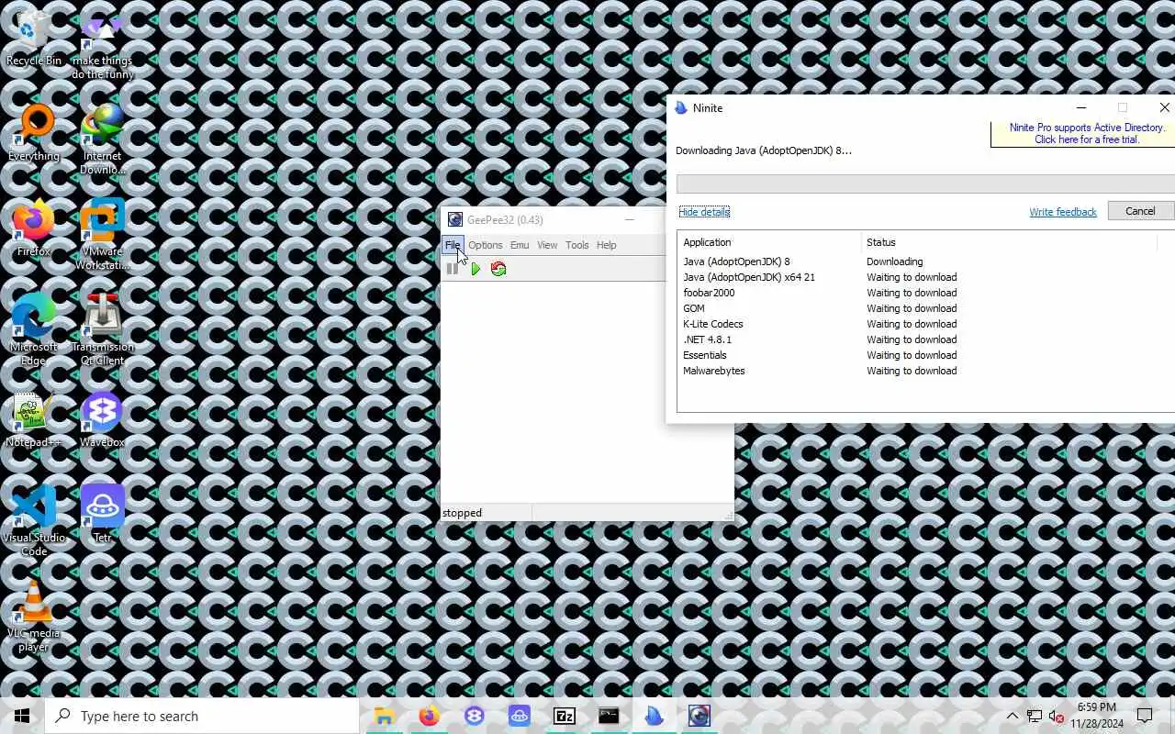The image size is (1175, 734).
Task: Open Visual Studio Code desktop shortcut
Action: pos(34,521)
